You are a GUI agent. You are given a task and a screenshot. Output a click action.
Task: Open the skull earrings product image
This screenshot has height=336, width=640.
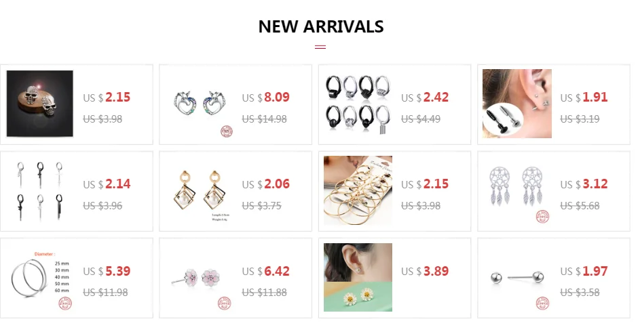click(39, 104)
